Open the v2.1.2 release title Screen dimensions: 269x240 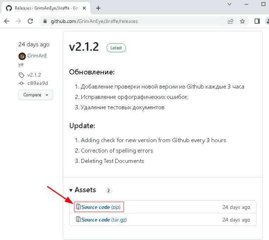pyautogui.click(x=84, y=47)
